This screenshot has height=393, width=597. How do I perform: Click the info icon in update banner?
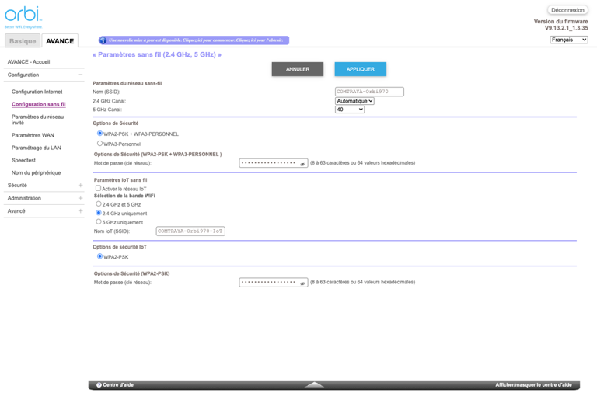103,40
